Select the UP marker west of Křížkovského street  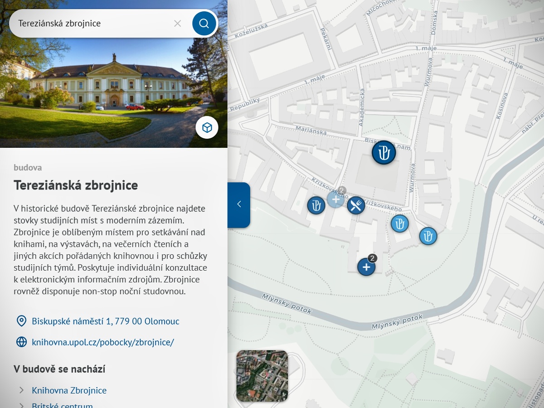click(x=316, y=205)
